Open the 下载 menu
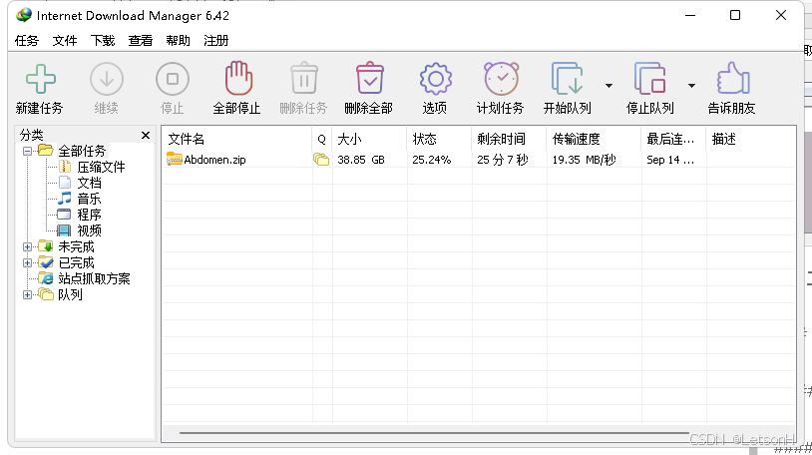 tap(103, 41)
